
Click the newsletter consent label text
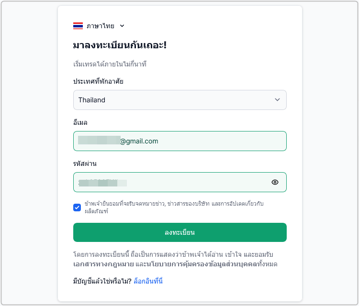tap(174, 207)
